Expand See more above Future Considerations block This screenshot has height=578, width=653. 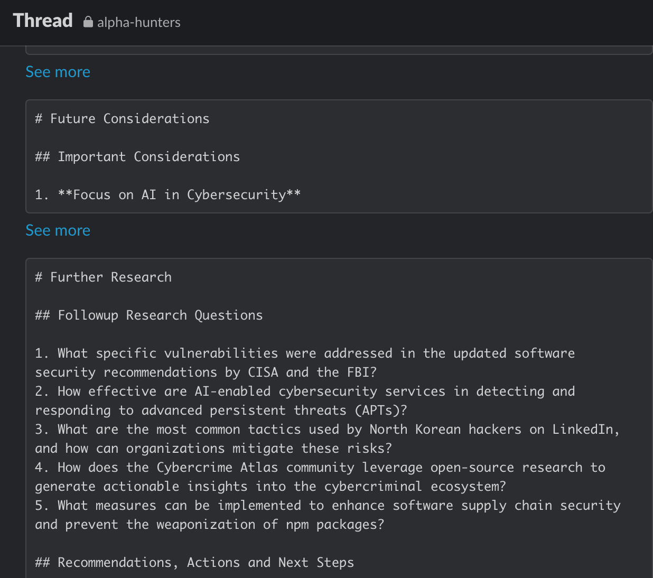58,72
